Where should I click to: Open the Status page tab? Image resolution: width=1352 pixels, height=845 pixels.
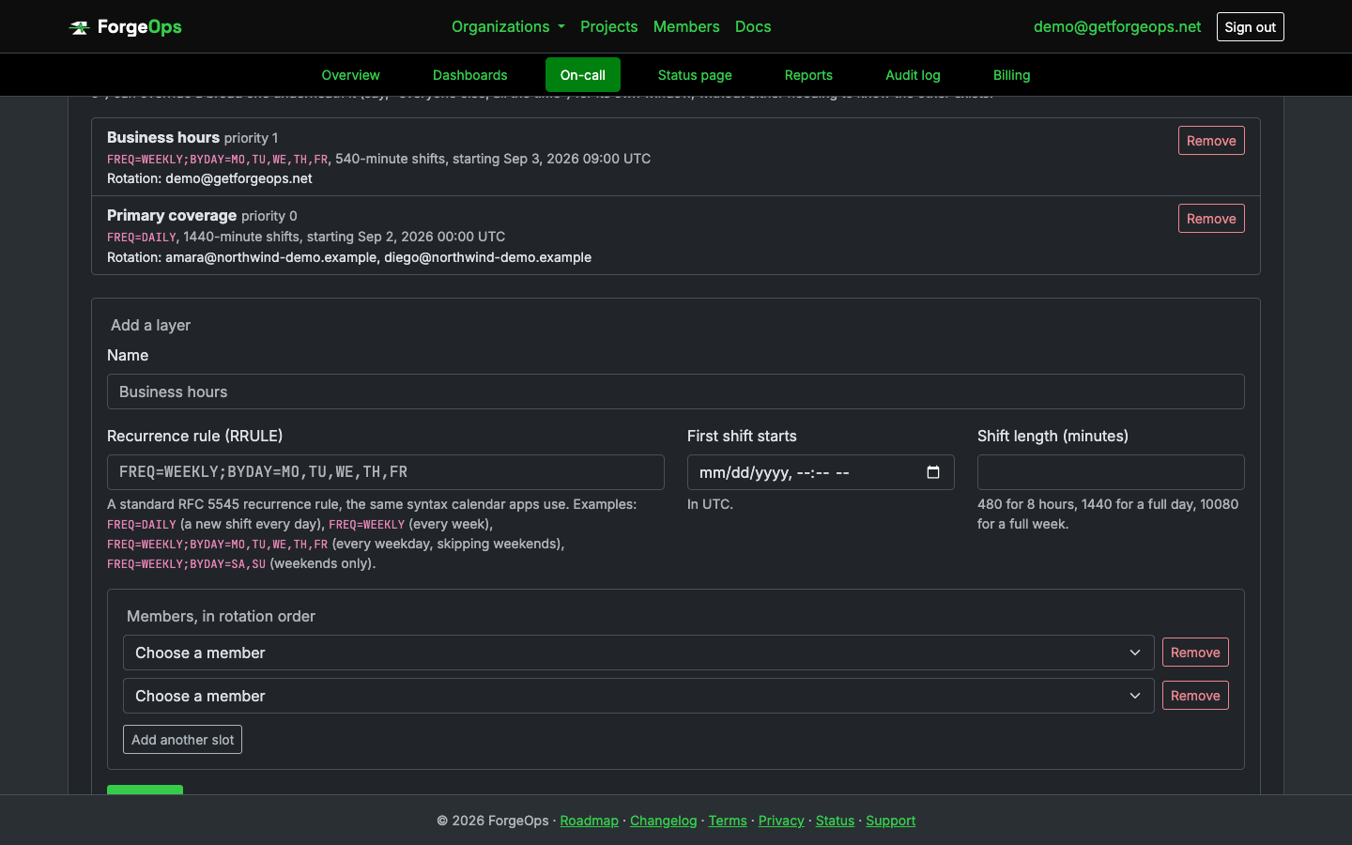[x=695, y=75]
